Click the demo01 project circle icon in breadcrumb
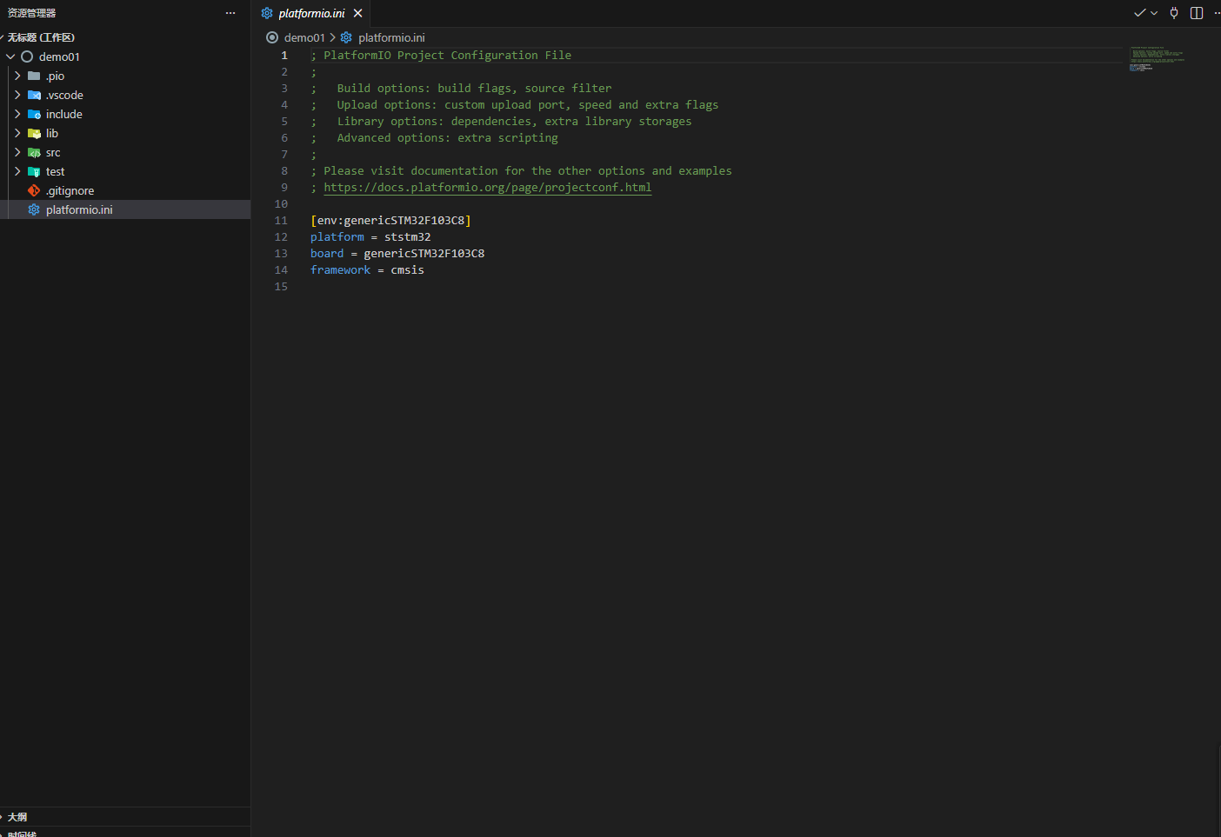The width and height of the screenshot is (1221, 837). point(272,37)
